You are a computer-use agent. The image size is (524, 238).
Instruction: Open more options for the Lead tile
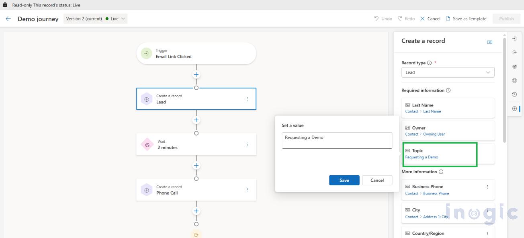[247, 99]
